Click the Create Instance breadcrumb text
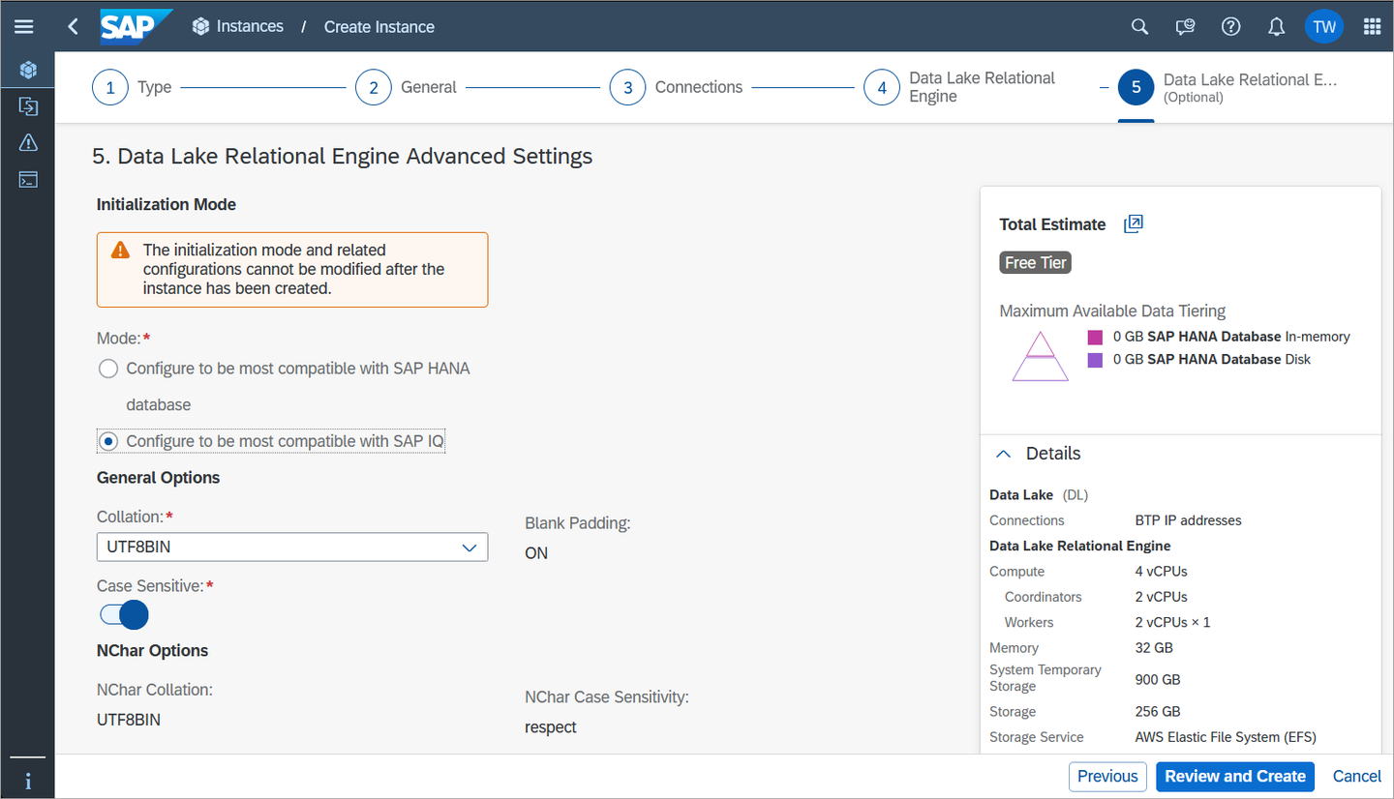1394x799 pixels. point(379,27)
